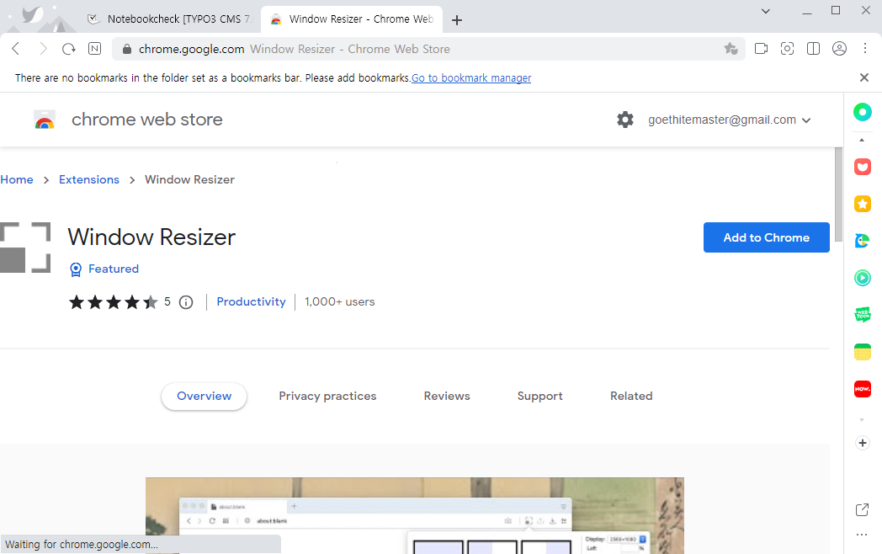Dismiss the bookmarks bar notice

point(864,77)
